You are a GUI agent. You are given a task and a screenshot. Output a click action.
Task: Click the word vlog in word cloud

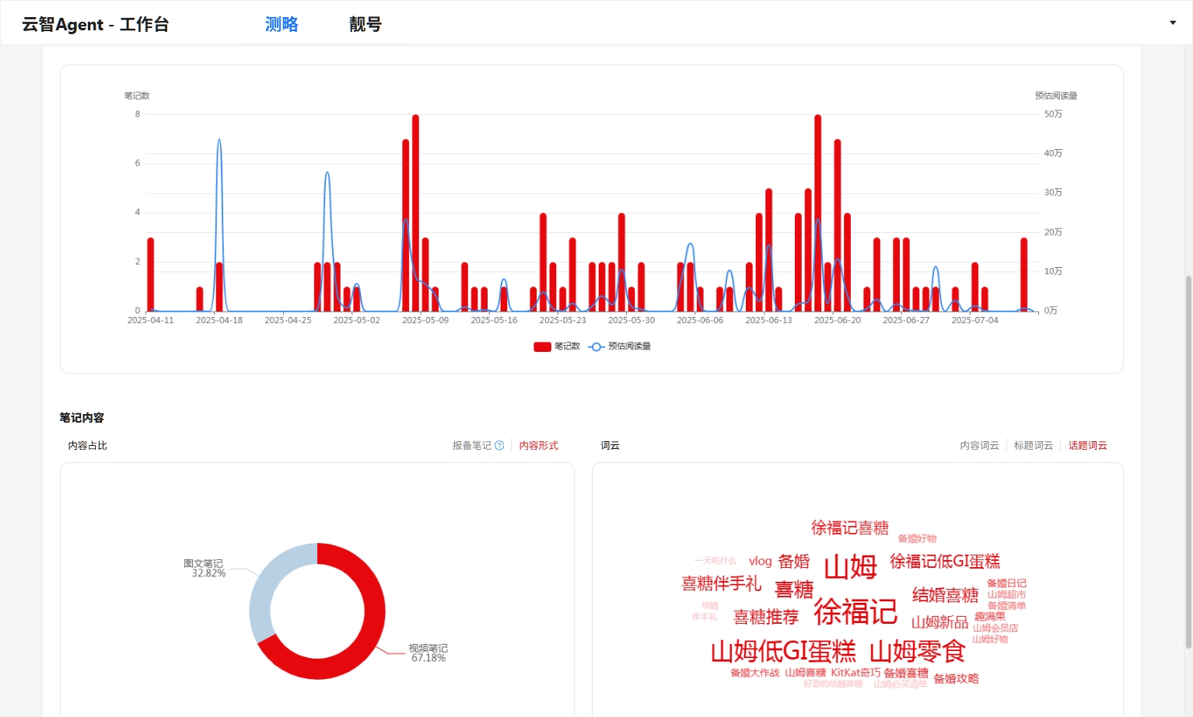coord(761,561)
